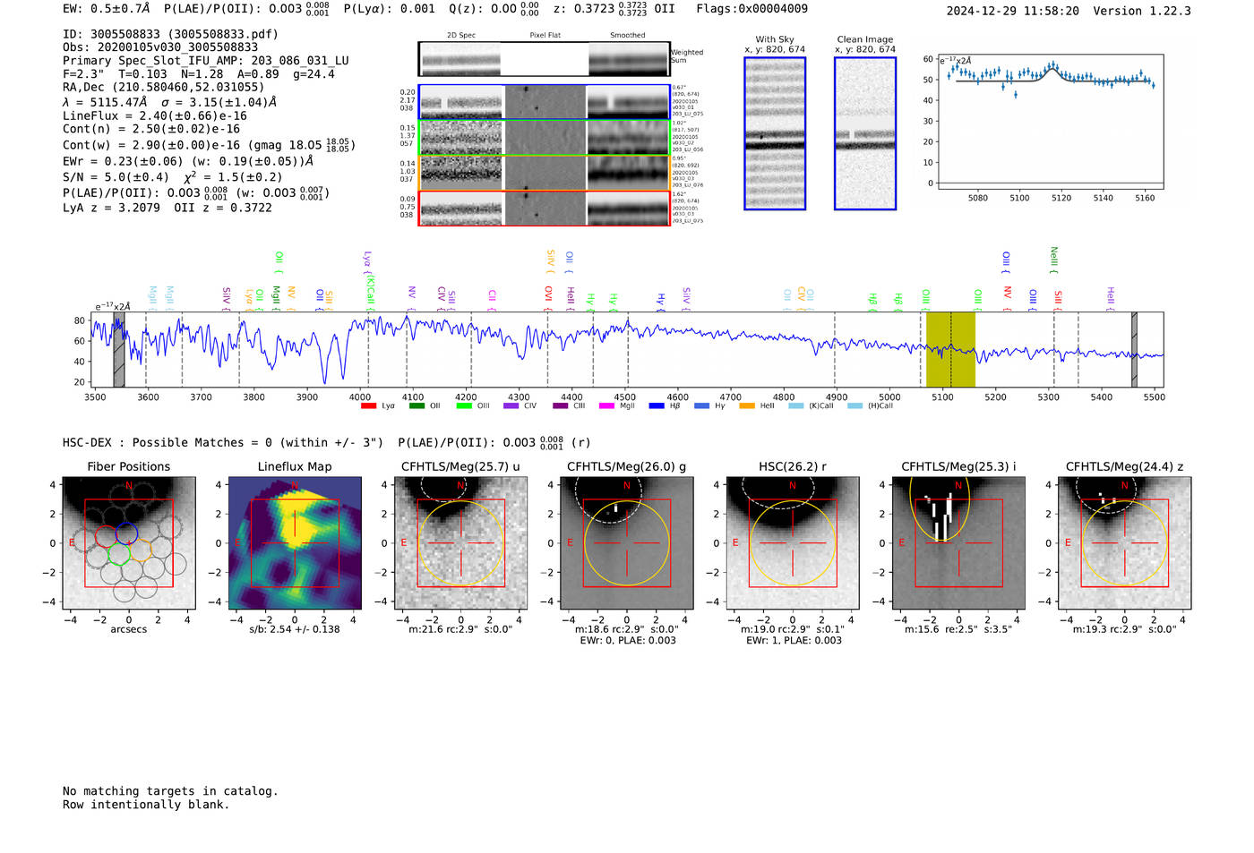Click the ID: 3005508833 line
The height and width of the screenshot is (853, 1254).
[x=170, y=34]
